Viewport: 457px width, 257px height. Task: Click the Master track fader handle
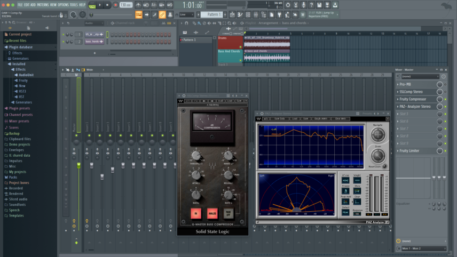pyautogui.click(x=78, y=165)
